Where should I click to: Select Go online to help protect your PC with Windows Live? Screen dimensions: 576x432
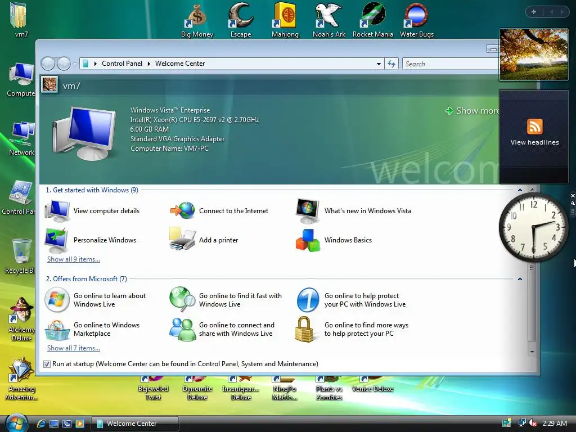point(351,300)
